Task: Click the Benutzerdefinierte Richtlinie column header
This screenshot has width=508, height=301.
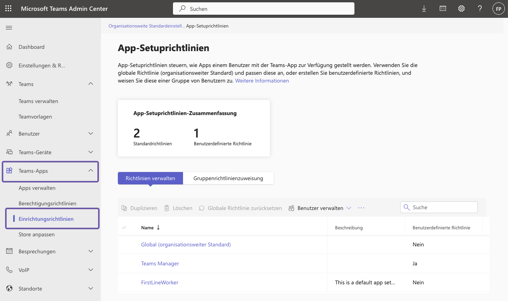Action: click(441, 228)
